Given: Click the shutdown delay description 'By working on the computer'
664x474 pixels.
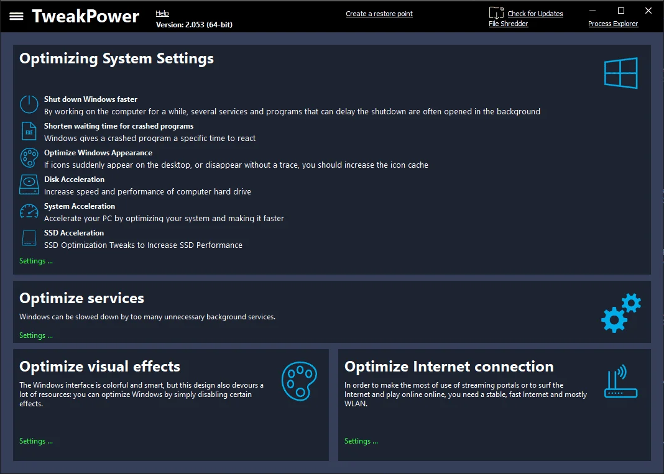Looking at the screenshot, I should 292,111.
